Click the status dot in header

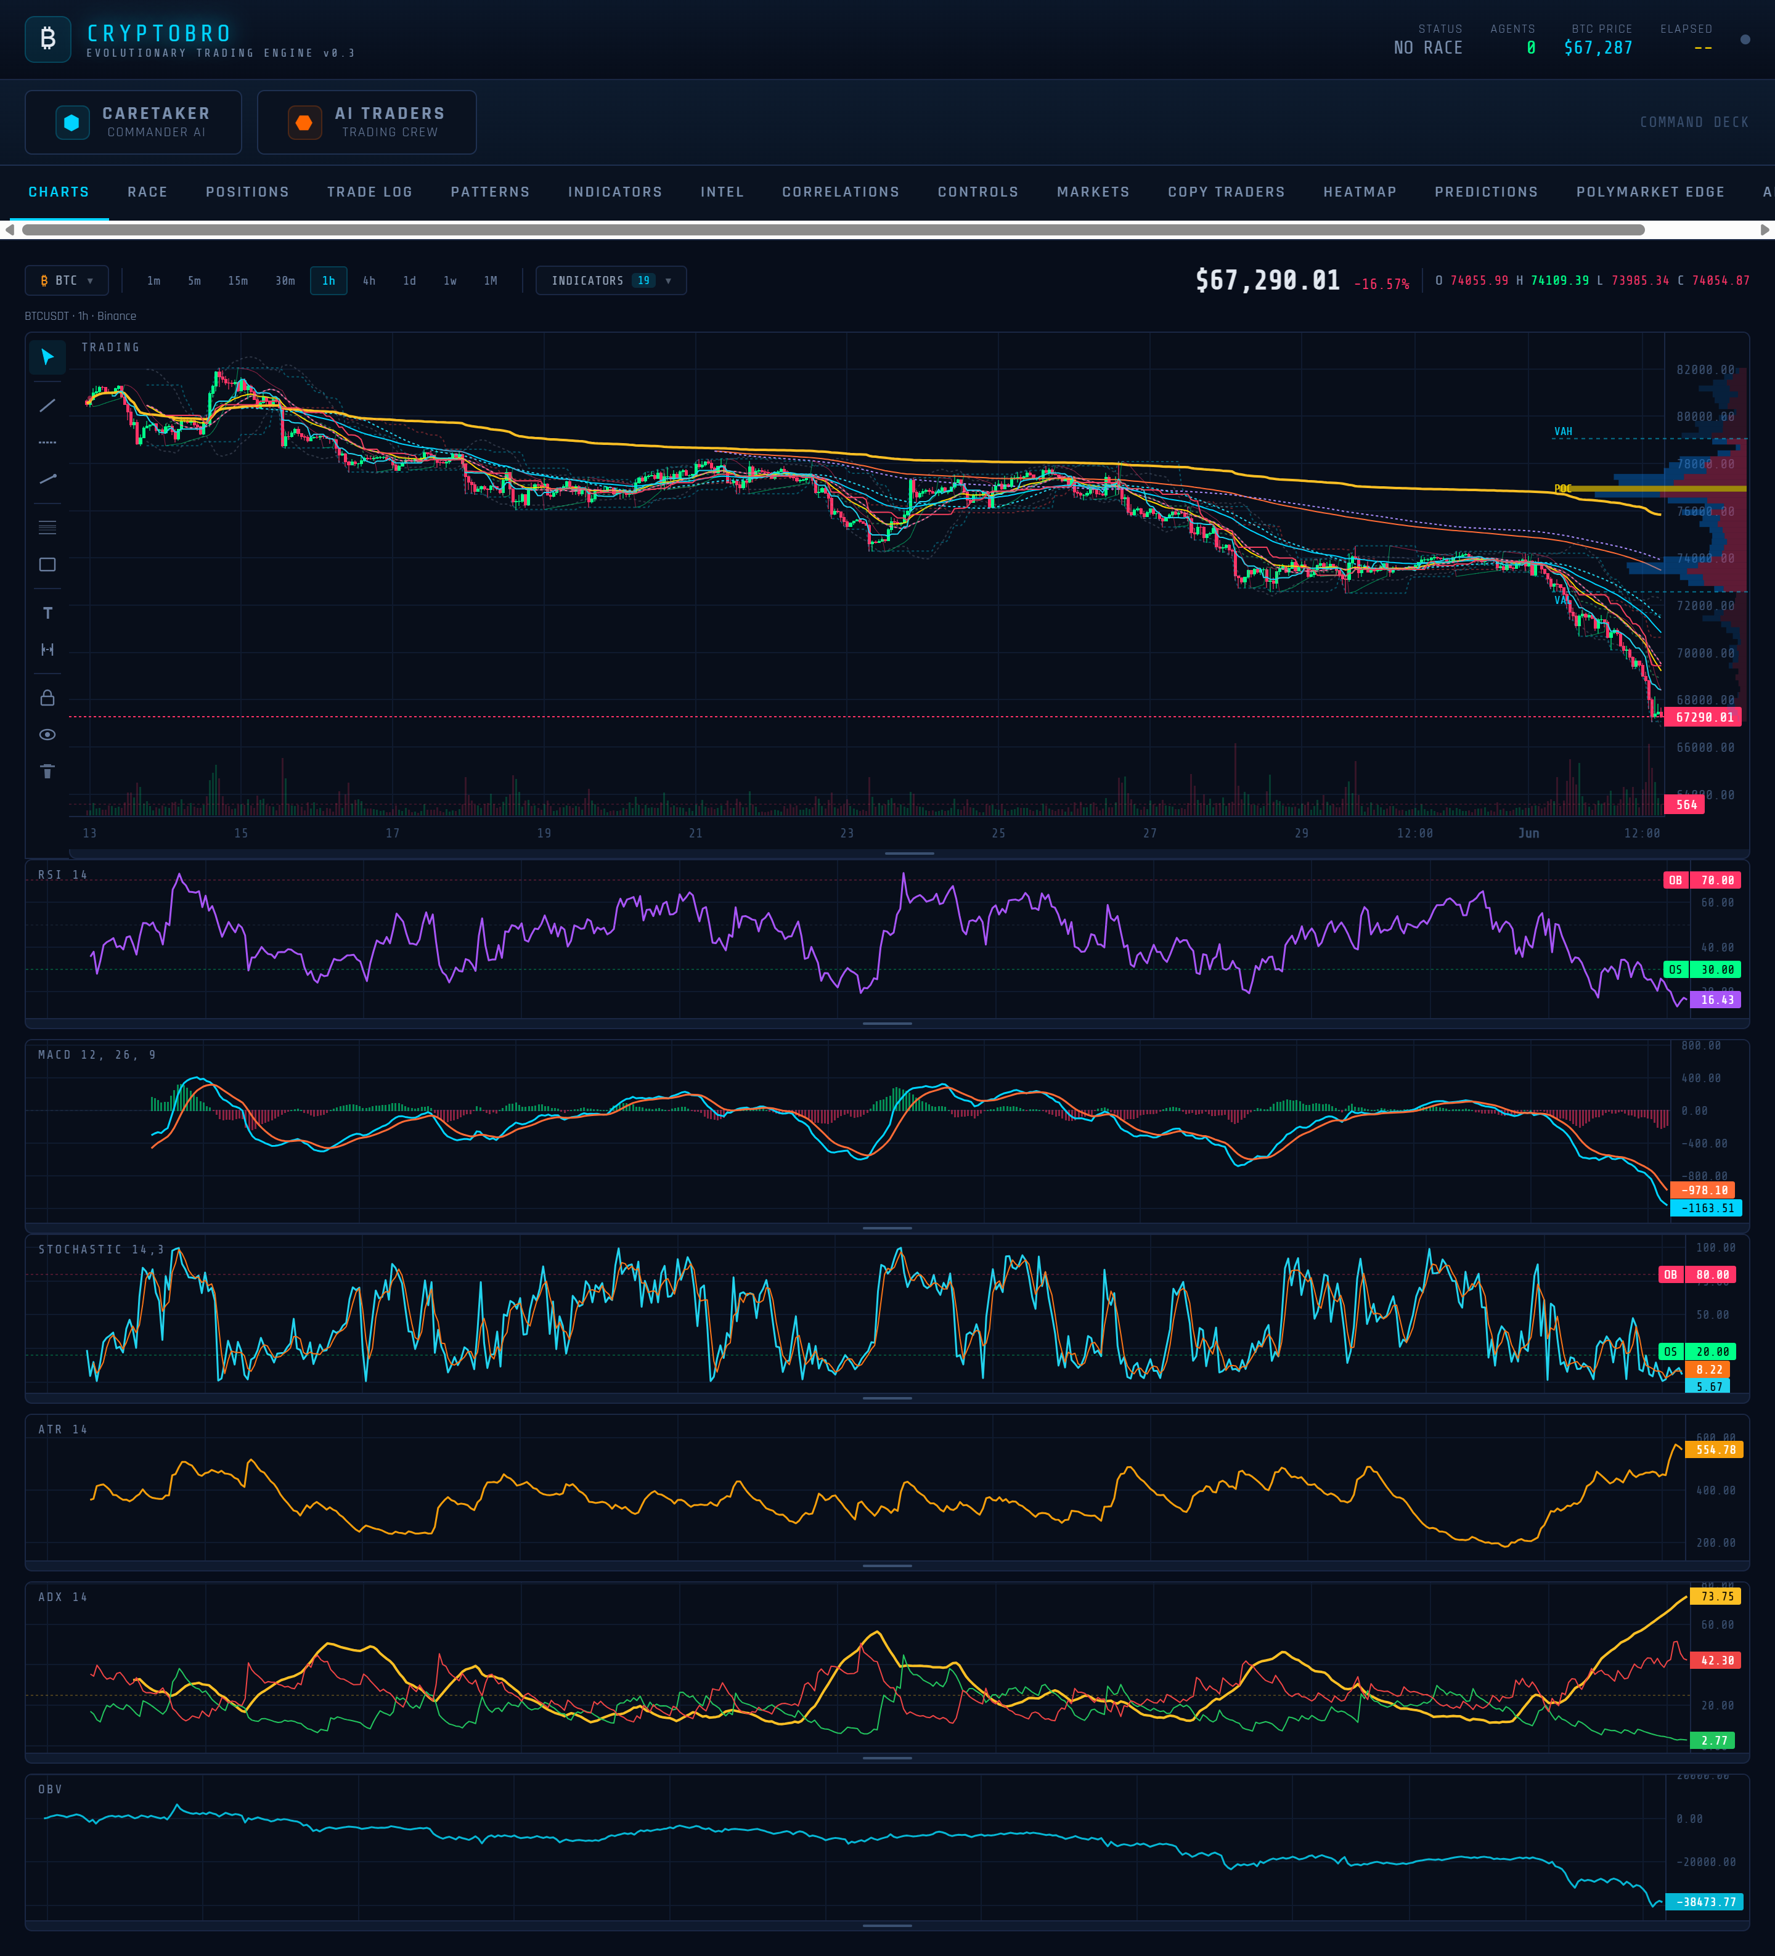pyautogui.click(x=1745, y=40)
